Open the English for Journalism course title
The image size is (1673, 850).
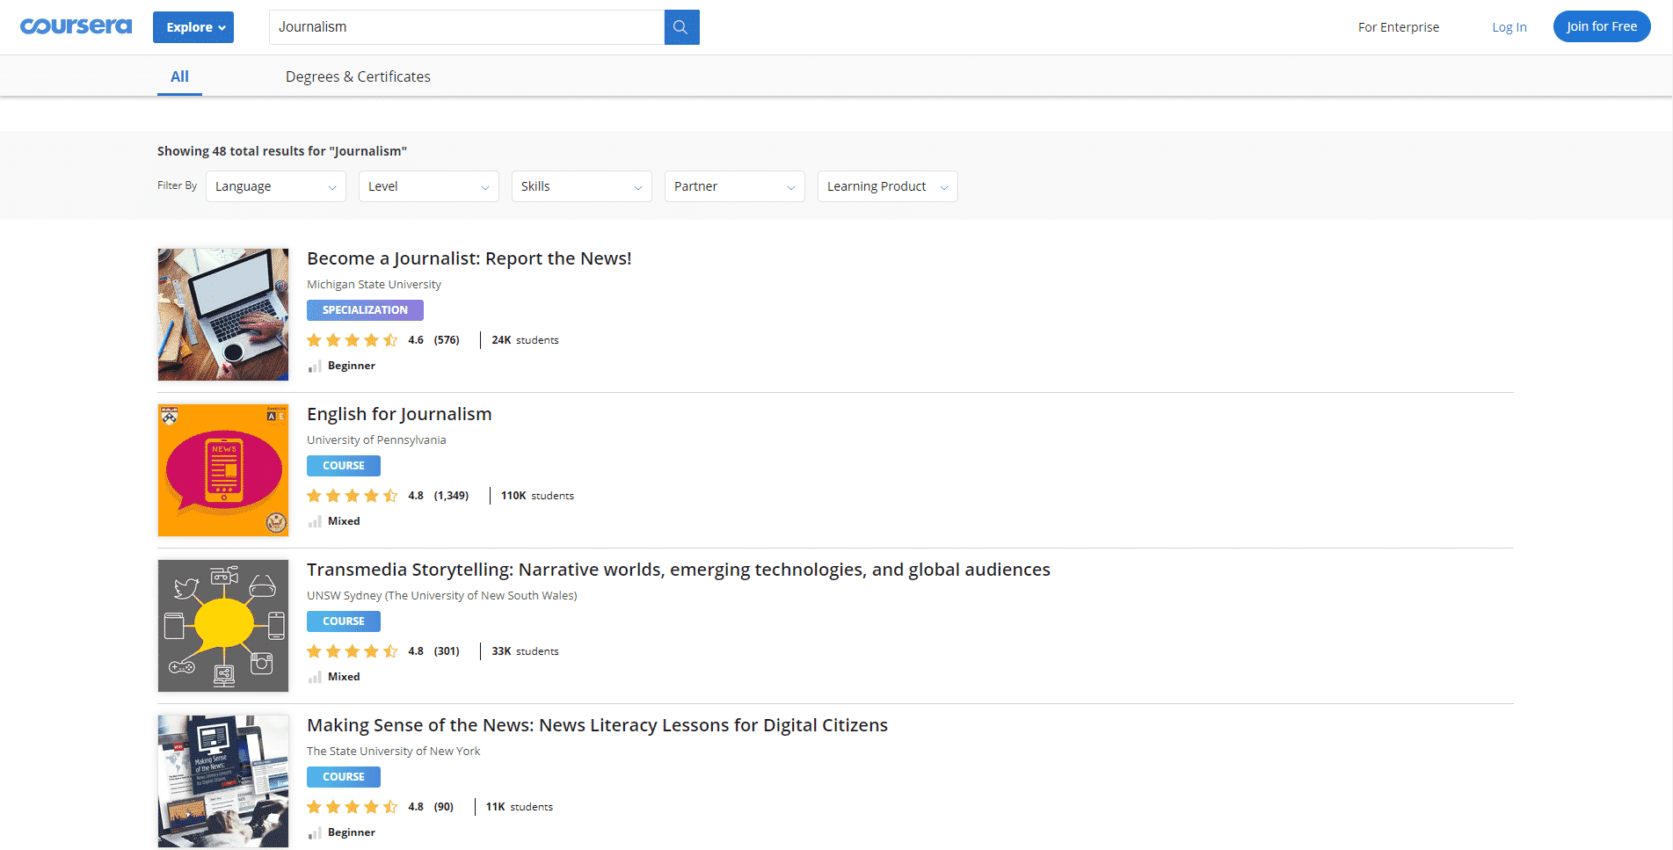pos(399,414)
